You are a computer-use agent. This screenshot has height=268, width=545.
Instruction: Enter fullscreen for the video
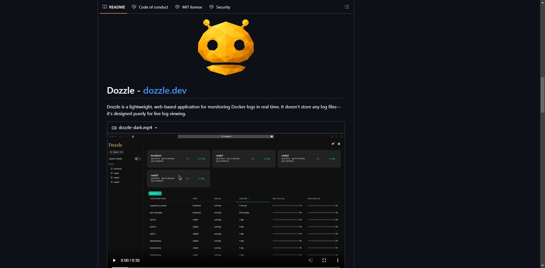pos(324,260)
